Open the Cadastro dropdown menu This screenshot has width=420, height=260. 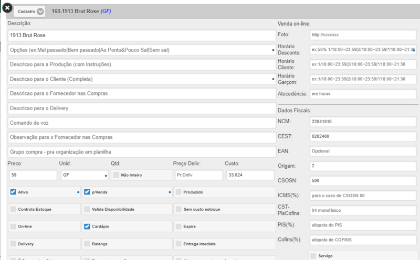pyautogui.click(x=29, y=11)
